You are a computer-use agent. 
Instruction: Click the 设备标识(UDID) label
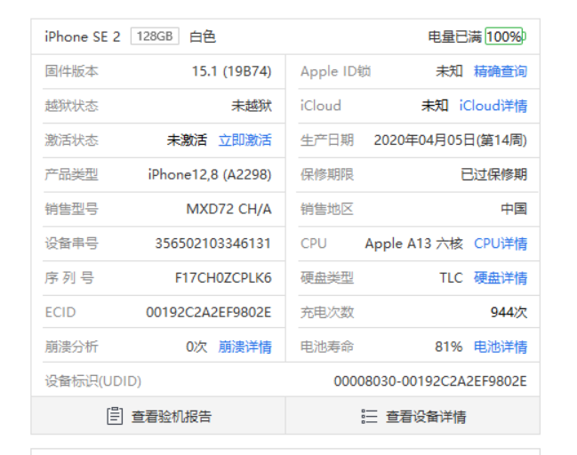(x=92, y=381)
